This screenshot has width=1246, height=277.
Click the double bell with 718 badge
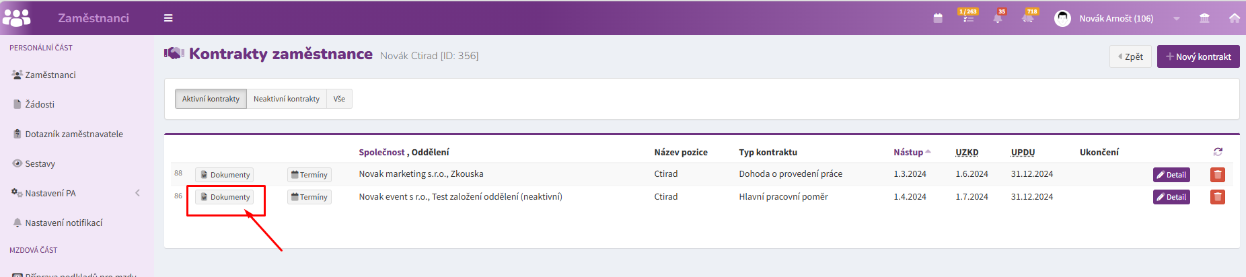click(1028, 18)
